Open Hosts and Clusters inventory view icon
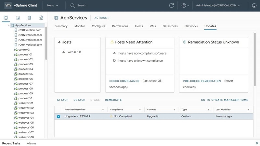Screen dimensions: 260x146 pos(6,18)
